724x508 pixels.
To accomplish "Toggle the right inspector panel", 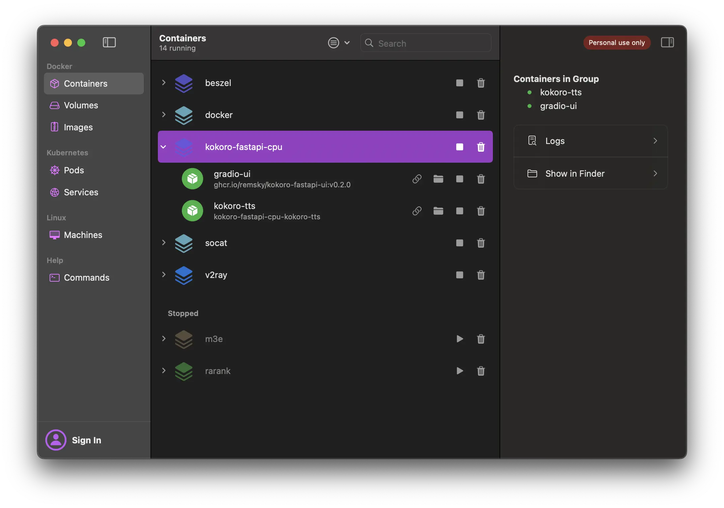I will pos(667,42).
